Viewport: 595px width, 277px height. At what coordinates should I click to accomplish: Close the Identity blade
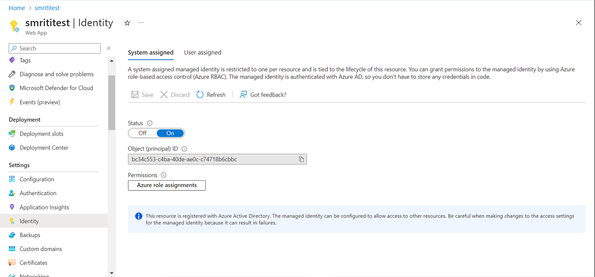point(578,23)
